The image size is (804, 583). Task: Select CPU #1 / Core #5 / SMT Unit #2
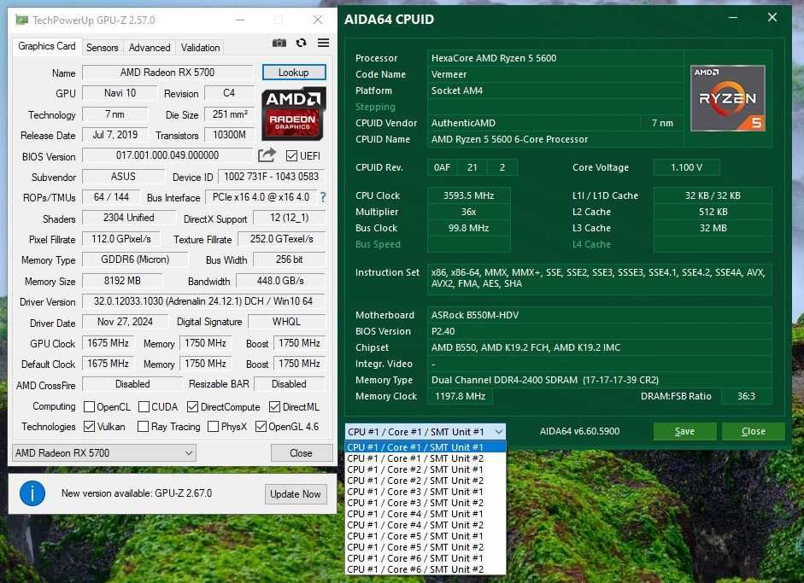425,547
